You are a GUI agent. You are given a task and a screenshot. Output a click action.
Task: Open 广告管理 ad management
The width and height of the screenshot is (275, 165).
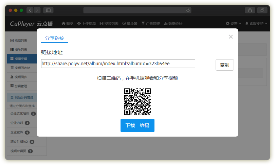[150, 24]
